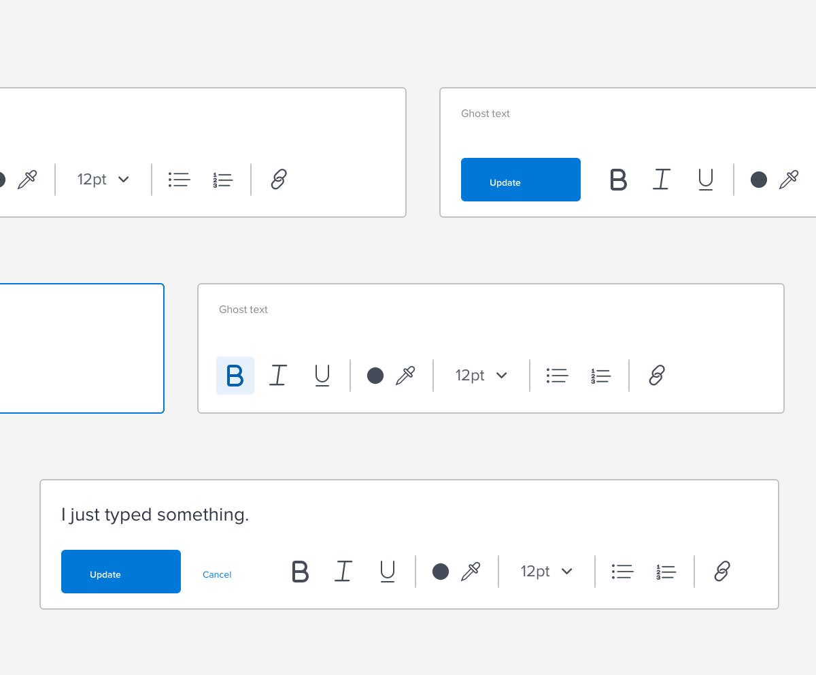Click eyedropper icon in the top-left editor
The width and height of the screenshot is (816, 675).
(x=27, y=180)
